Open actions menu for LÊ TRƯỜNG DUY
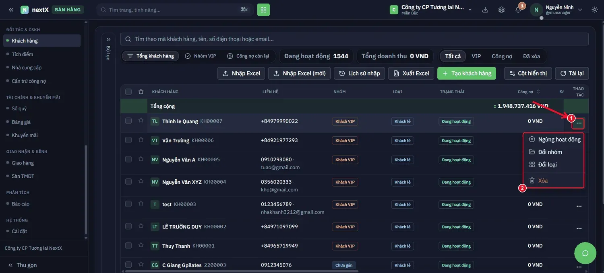604x273 pixels. point(579,229)
